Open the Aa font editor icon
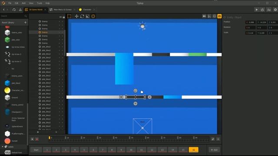278x156 pixels. coord(269,10)
